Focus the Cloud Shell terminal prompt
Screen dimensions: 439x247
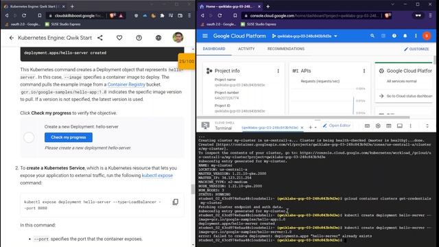(x=346, y=240)
